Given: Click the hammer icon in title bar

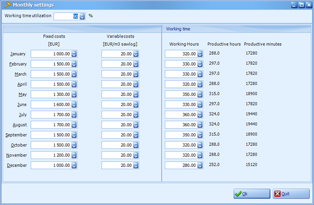Looking at the screenshot, I should [7, 5].
